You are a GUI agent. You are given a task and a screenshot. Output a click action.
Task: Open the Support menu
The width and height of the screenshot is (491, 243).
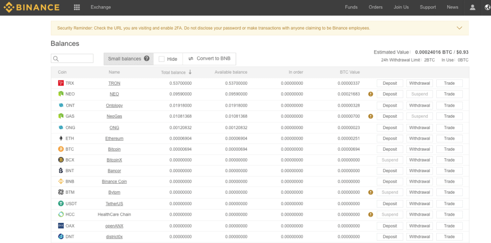428,7
